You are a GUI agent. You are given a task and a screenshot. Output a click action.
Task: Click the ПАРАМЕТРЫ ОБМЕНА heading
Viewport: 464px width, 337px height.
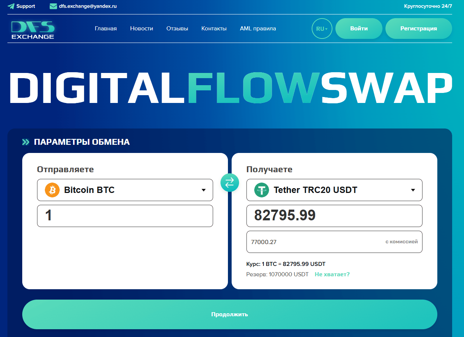pos(82,142)
